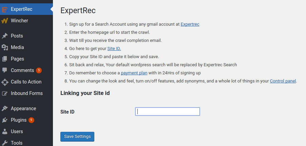306x146 pixels.
Task: Click the Appearance paintbrush icon
Action: tap(5, 108)
